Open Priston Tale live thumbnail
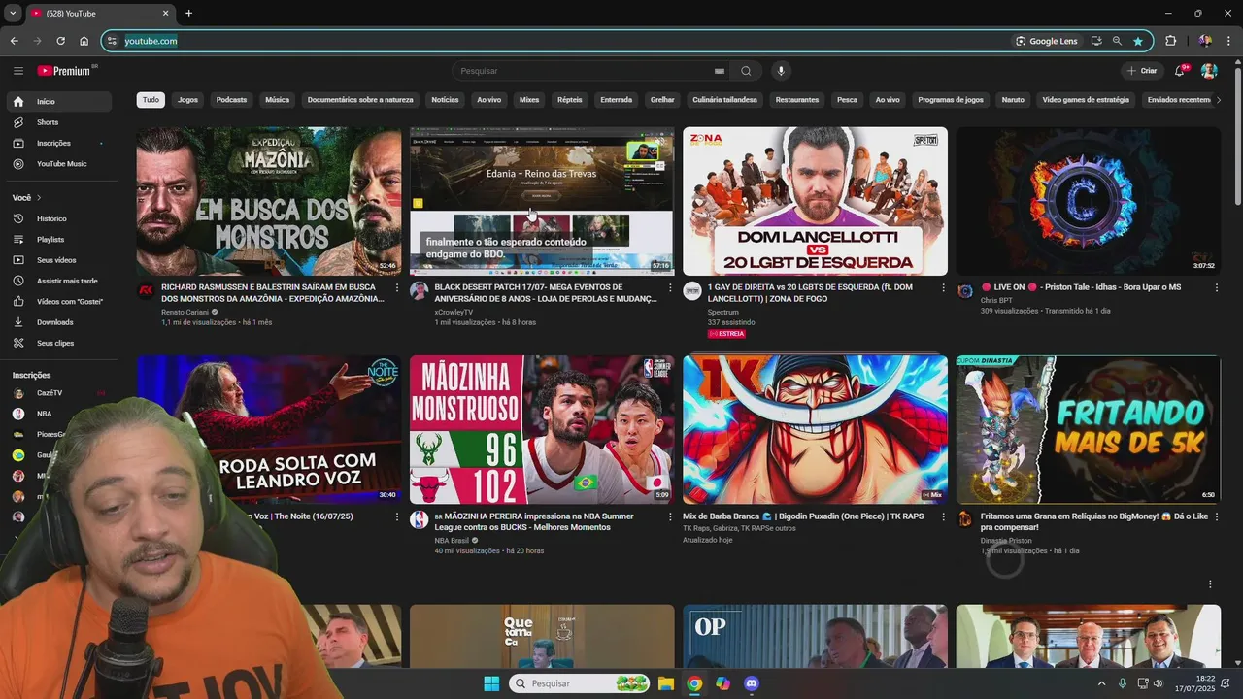This screenshot has height=699, width=1243. [1088, 201]
